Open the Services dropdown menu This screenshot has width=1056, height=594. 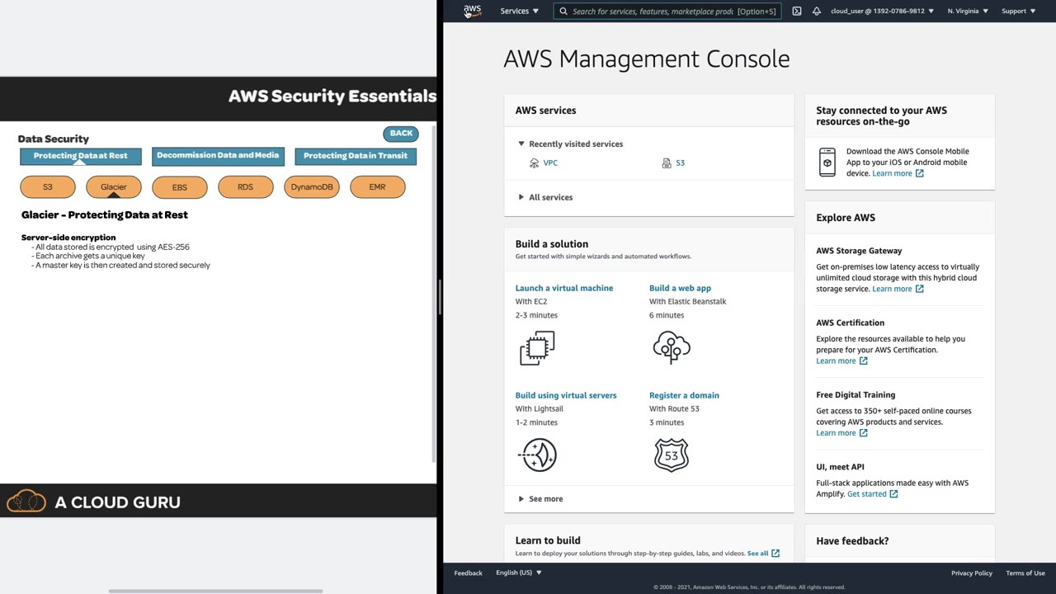tap(519, 11)
